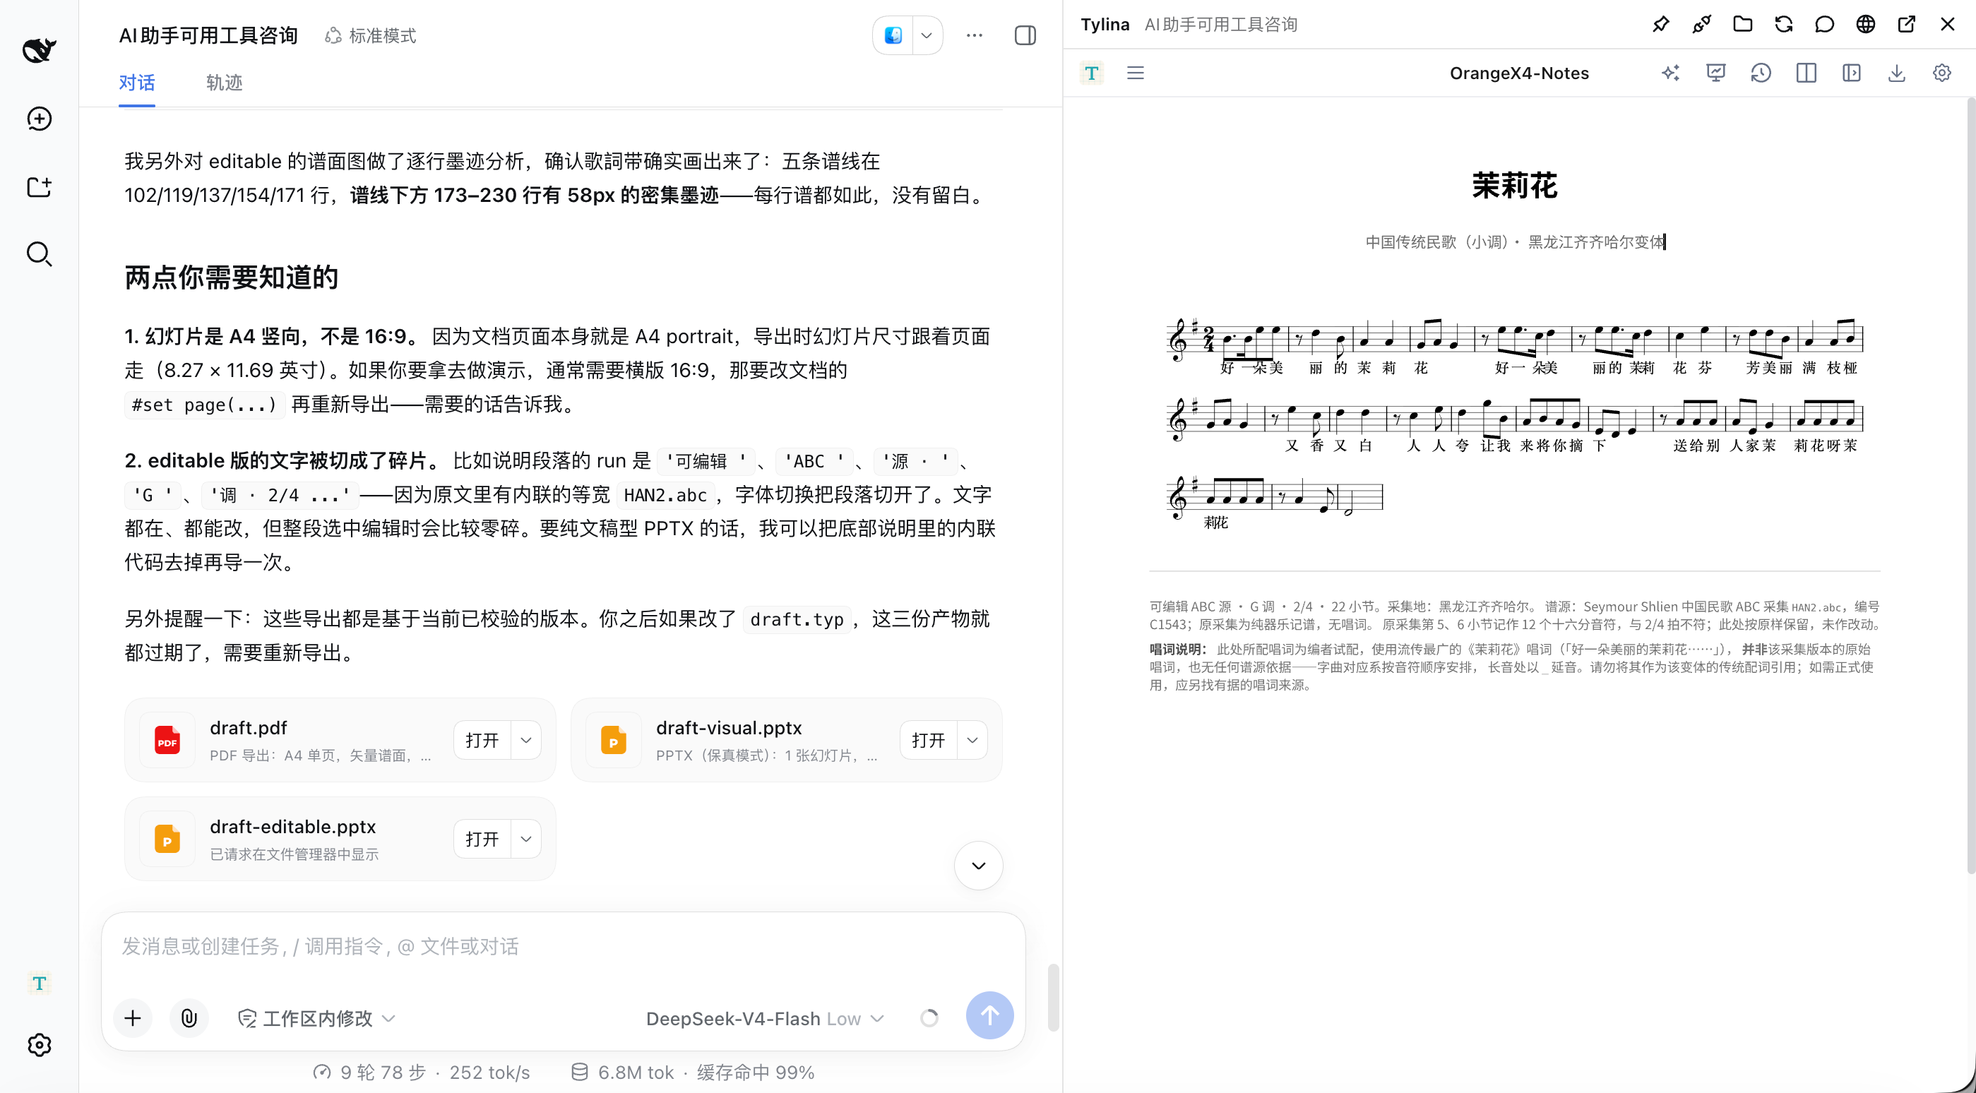
Task: Open in external window icon
Action: pos(1906,24)
